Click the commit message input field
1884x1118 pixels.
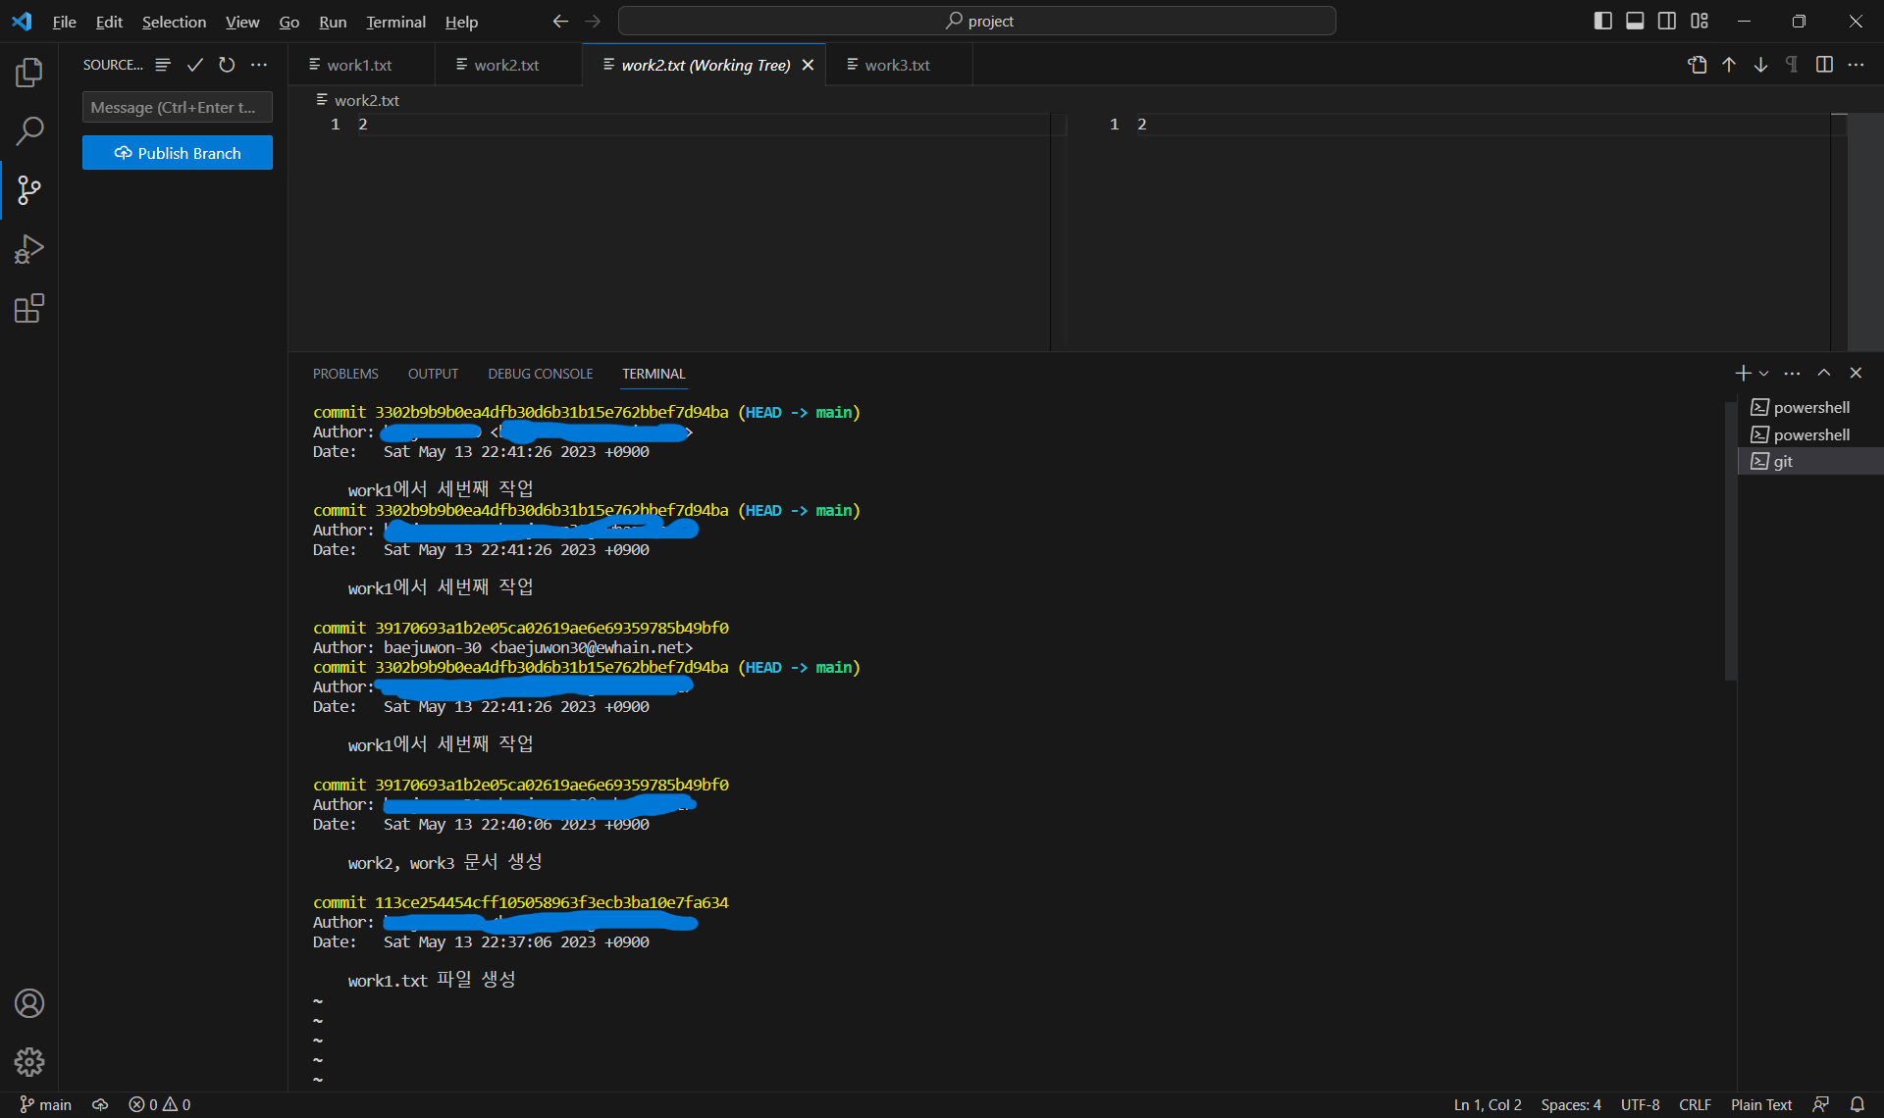click(178, 107)
